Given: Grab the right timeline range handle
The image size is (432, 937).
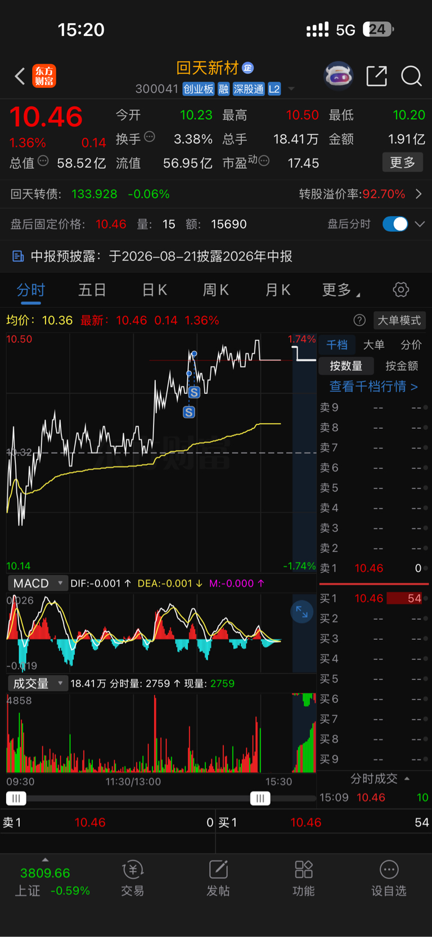Looking at the screenshot, I should click(x=260, y=798).
